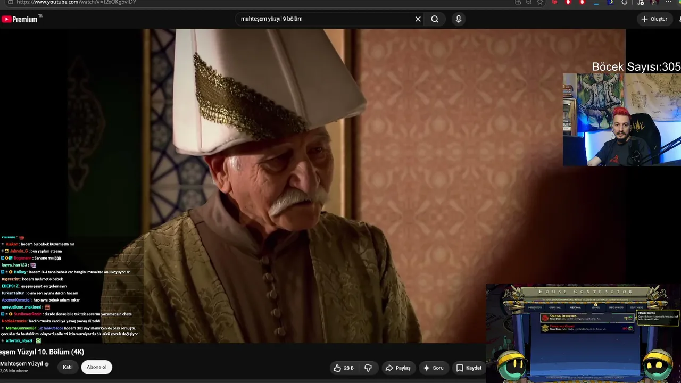Dislike the video with thumbs-down
This screenshot has width=681, height=383.
coord(368,368)
